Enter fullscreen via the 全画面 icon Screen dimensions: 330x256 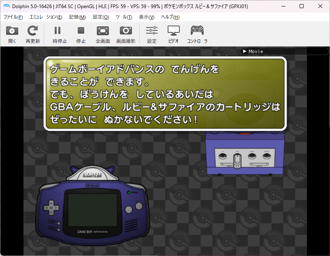click(103, 34)
